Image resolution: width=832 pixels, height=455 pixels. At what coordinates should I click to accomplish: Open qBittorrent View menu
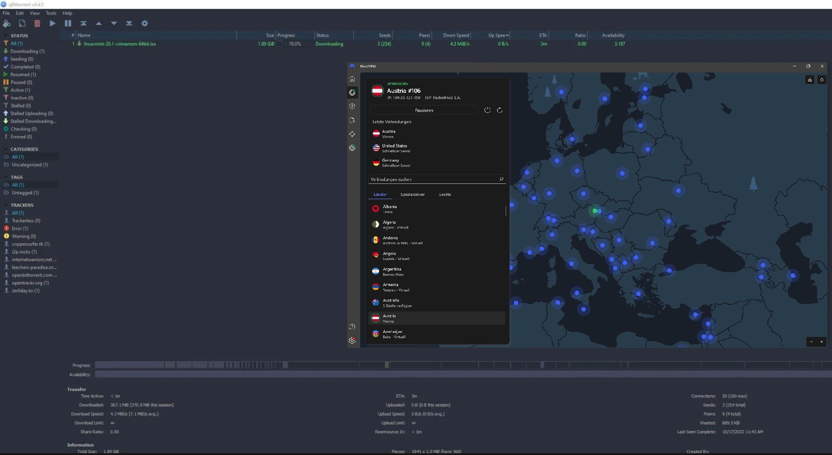(x=35, y=13)
